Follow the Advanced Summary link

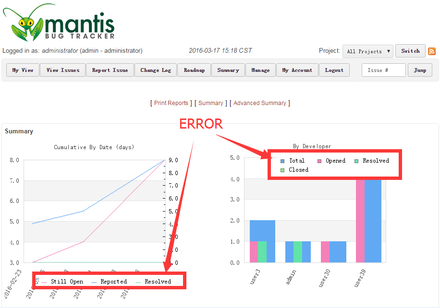tap(259, 103)
